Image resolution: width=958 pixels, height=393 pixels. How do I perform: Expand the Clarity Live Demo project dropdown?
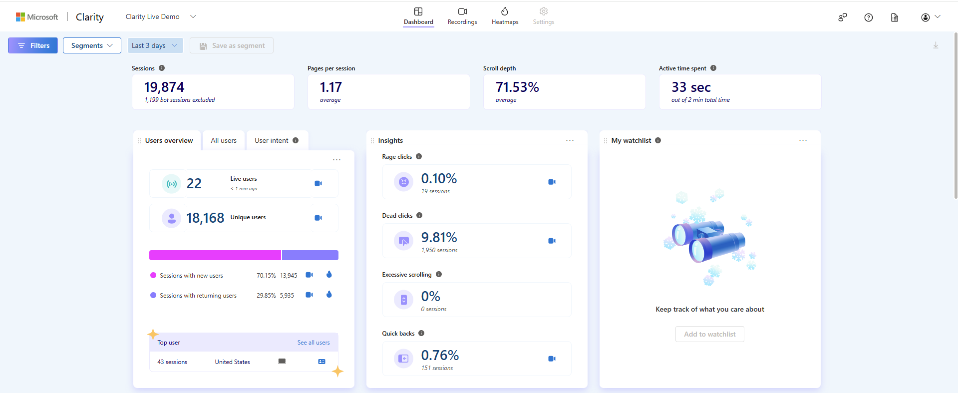pos(193,16)
